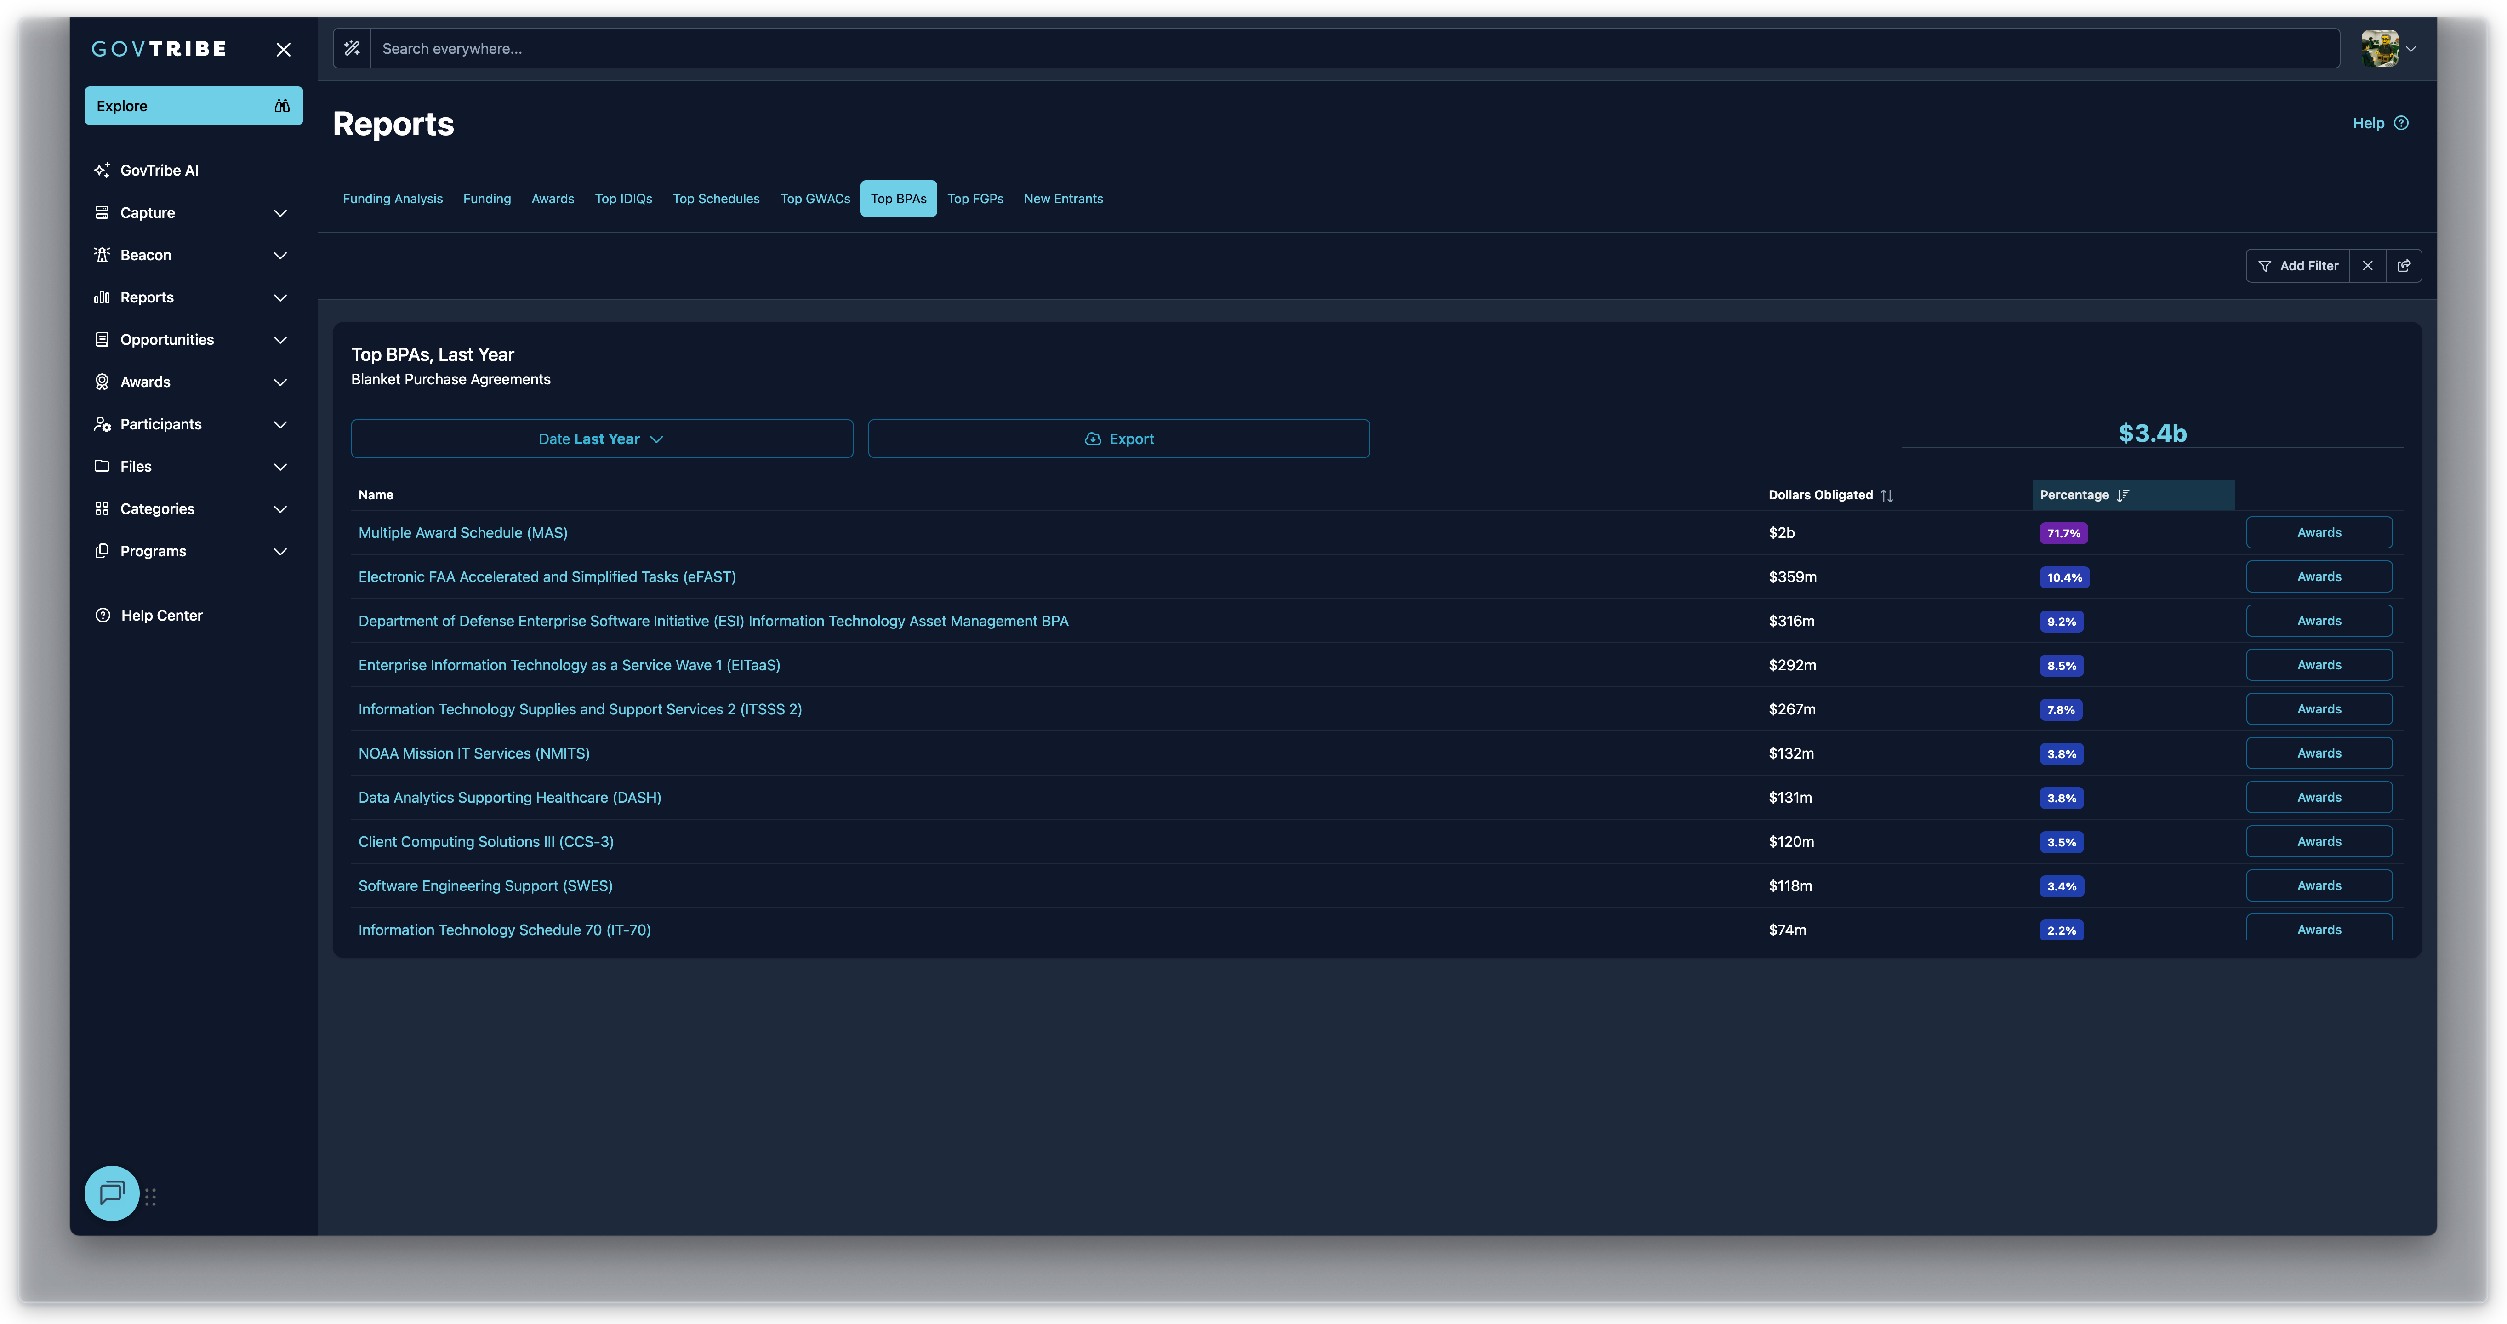
Task: Expand the Participants sidebar section
Action: (280, 424)
